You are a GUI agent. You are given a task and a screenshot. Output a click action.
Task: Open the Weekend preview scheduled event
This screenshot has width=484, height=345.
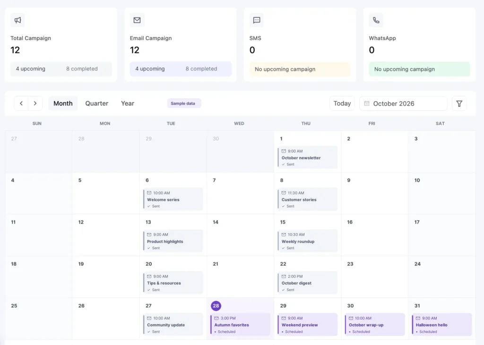[307, 325]
